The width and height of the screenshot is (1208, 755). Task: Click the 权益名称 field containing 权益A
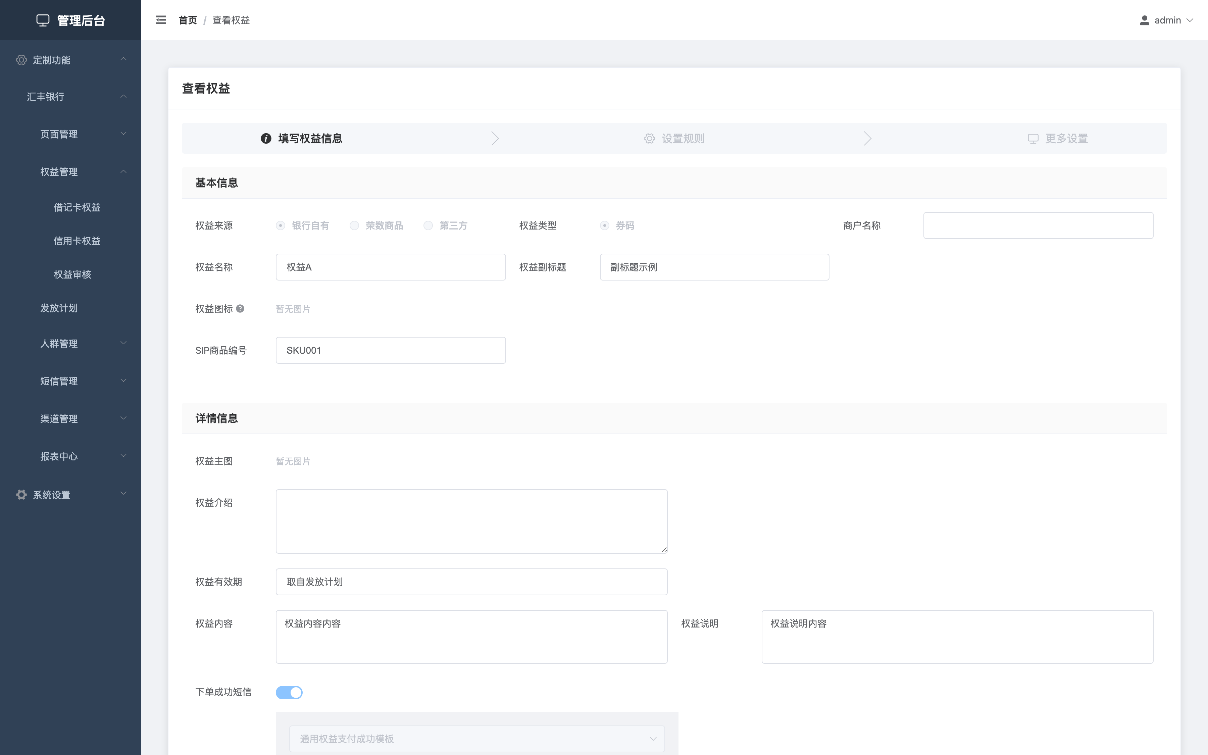coord(391,267)
